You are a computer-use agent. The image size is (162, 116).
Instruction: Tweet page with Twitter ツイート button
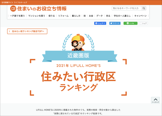[x=115, y=23]
